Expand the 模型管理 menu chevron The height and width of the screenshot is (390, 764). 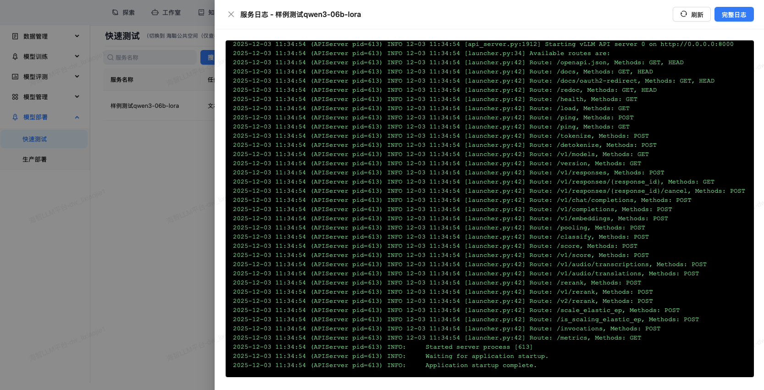[x=77, y=96]
